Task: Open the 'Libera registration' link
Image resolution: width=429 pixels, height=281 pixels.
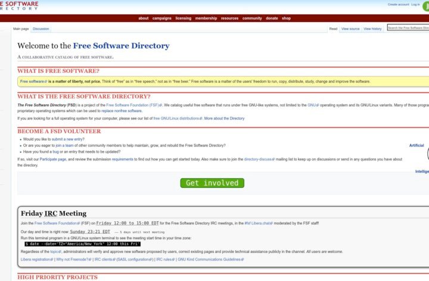Action: tap(37, 260)
